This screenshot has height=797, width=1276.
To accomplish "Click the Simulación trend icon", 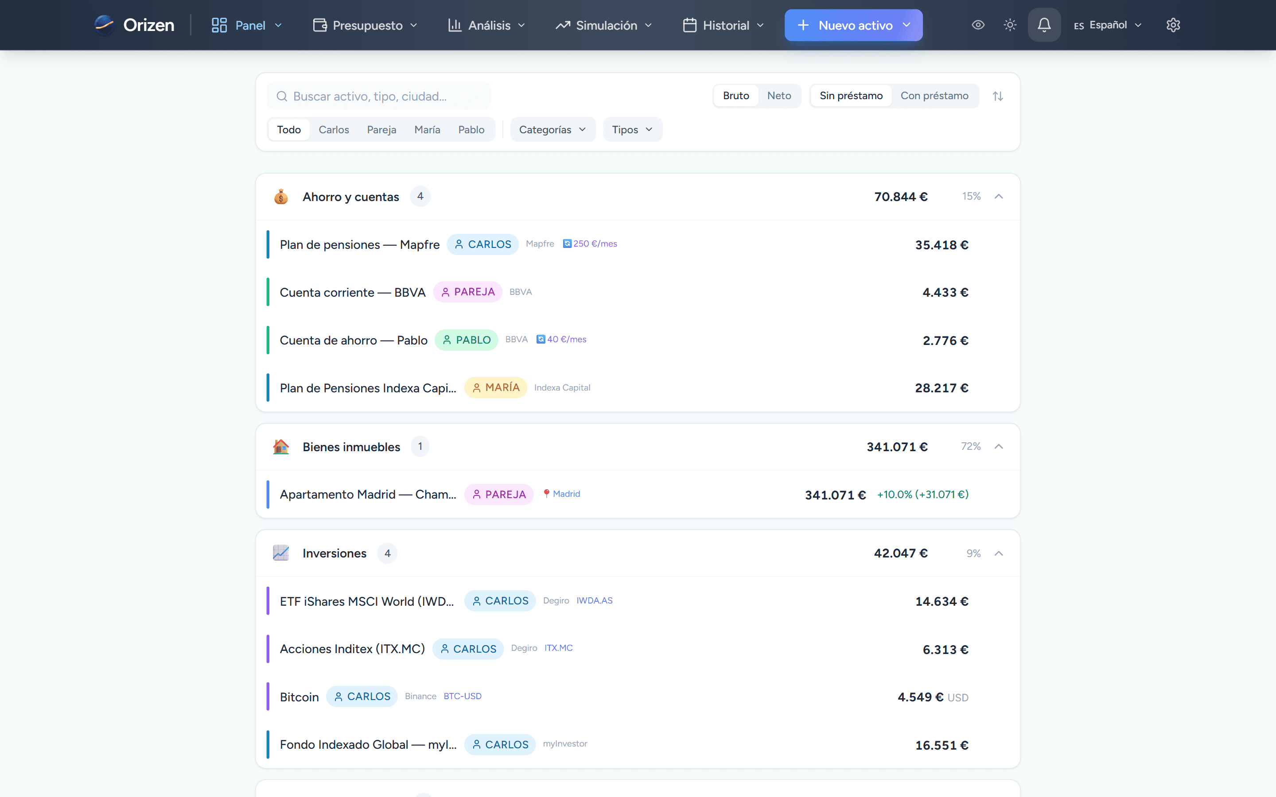I will pyautogui.click(x=563, y=25).
